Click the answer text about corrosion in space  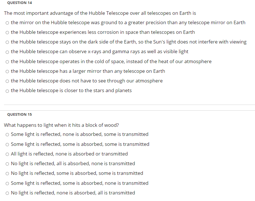pos(103,32)
